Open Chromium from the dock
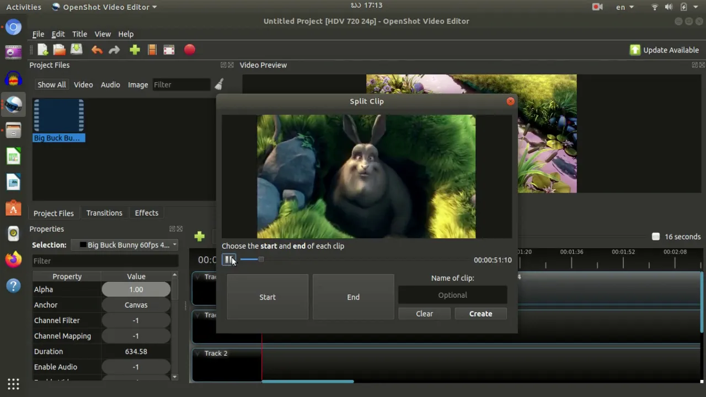Viewport: 706px width, 397px height. pyautogui.click(x=13, y=26)
